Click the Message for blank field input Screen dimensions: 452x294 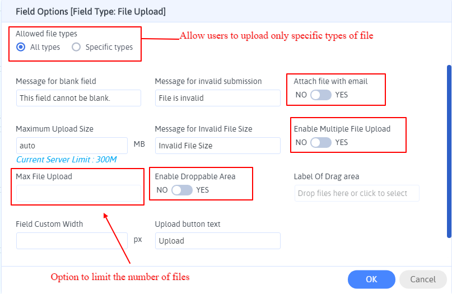click(78, 98)
